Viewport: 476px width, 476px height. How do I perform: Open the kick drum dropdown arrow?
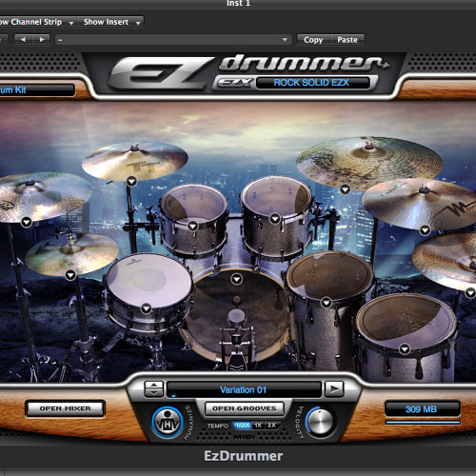(236, 279)
